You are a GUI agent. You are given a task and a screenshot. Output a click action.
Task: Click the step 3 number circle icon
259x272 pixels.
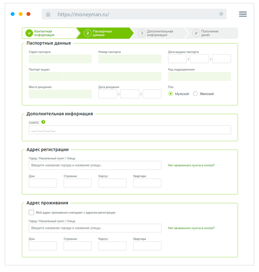(x=142, y=33)
